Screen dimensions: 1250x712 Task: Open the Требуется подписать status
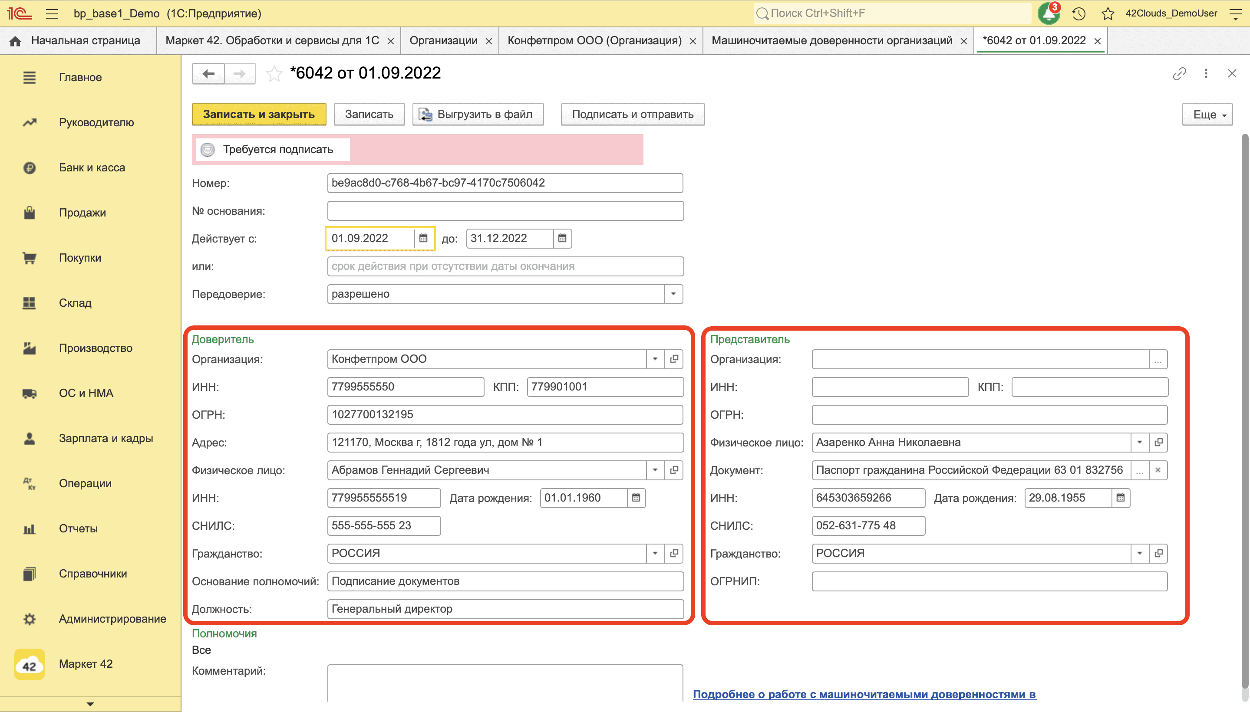pos(273,150)
